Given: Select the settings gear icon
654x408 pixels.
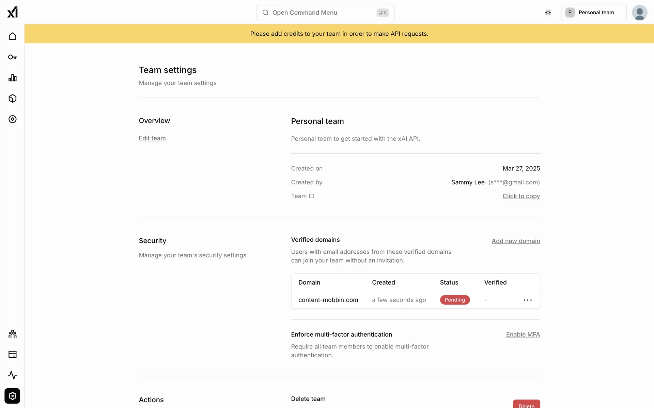Looking at the screenshot, I should tap(13, 396).
